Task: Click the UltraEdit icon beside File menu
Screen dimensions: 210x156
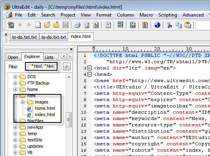Action: click(10, 15)
